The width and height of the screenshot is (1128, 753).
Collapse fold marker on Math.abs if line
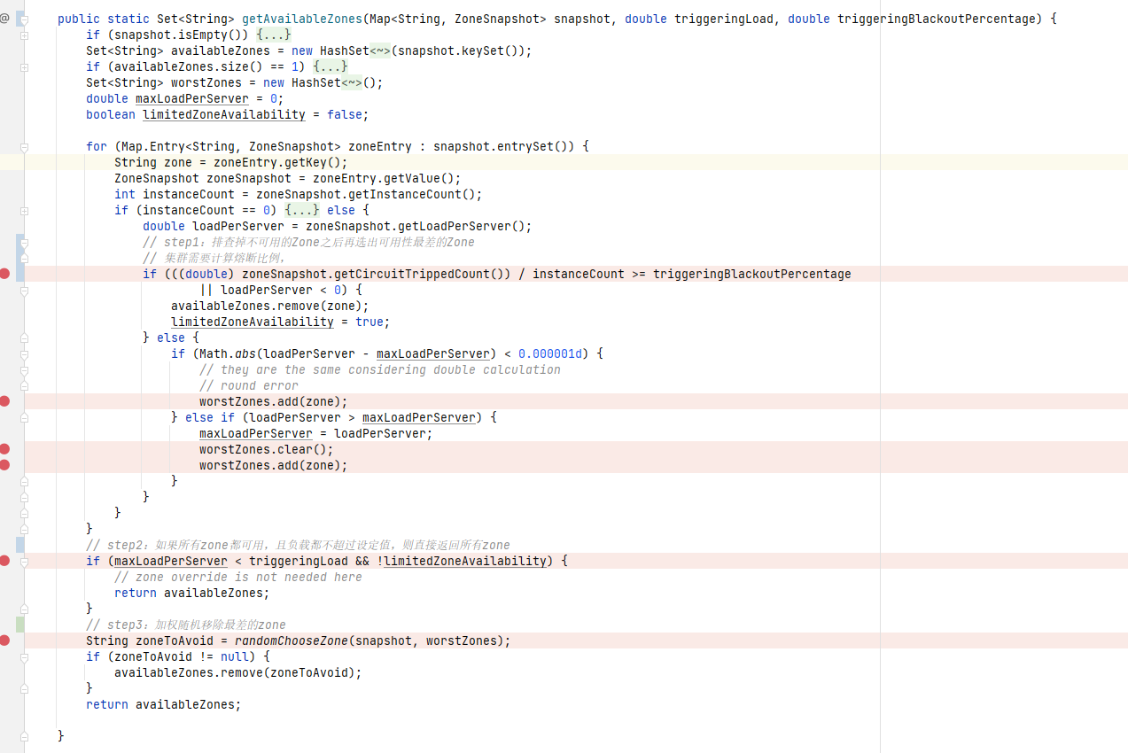24,353
